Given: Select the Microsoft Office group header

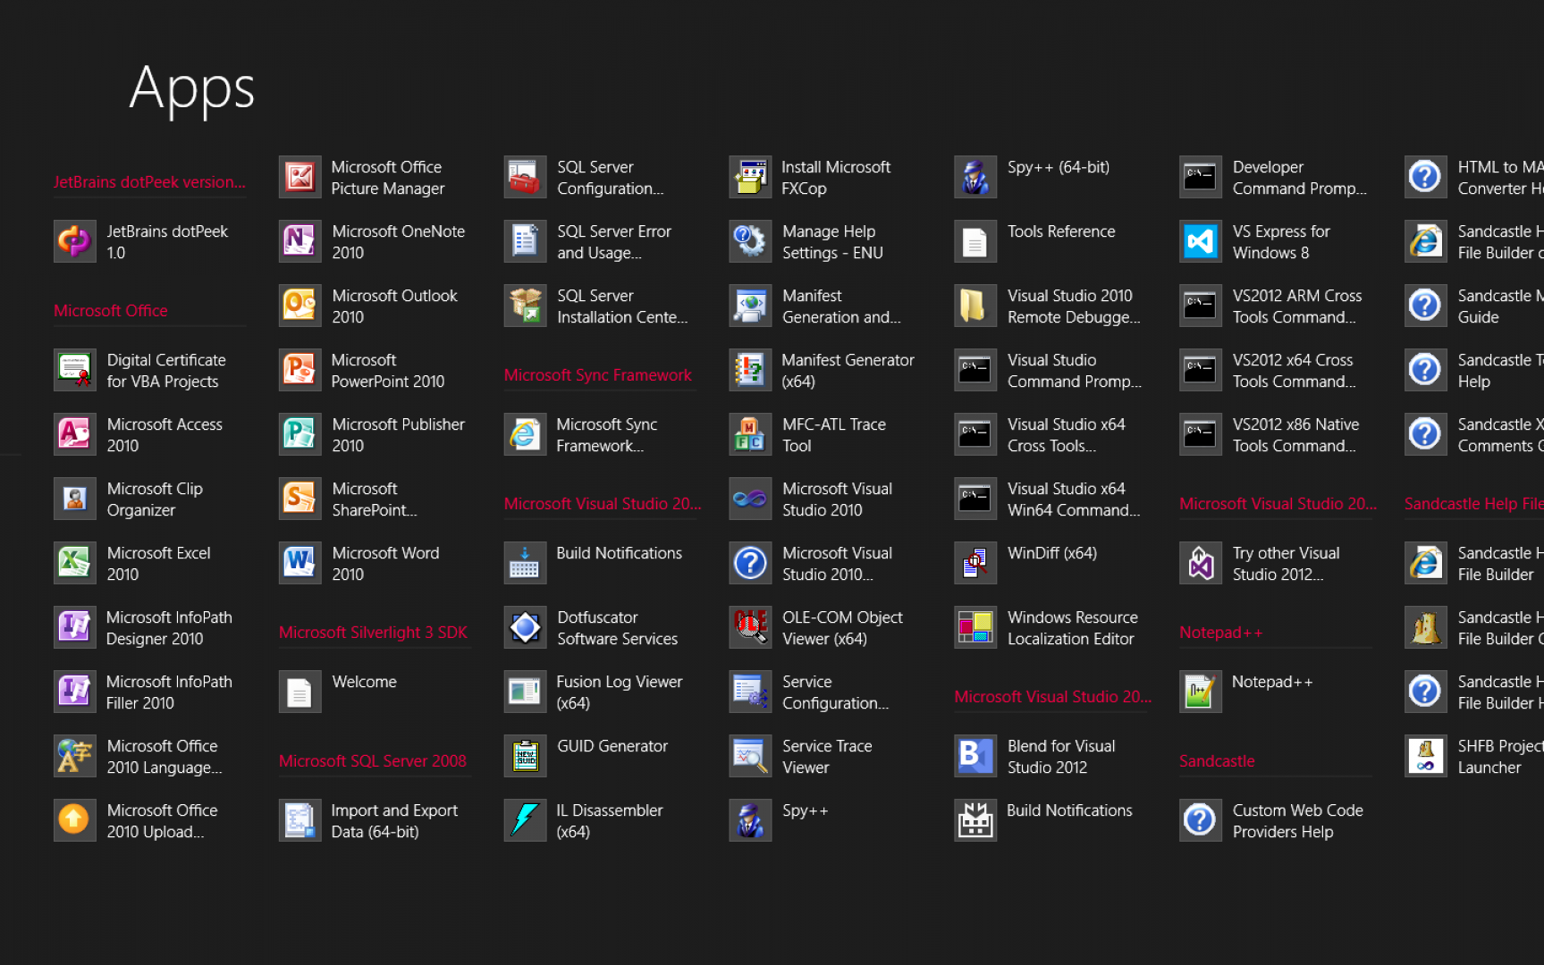Looking at the screenshot, I should [111, 311].
